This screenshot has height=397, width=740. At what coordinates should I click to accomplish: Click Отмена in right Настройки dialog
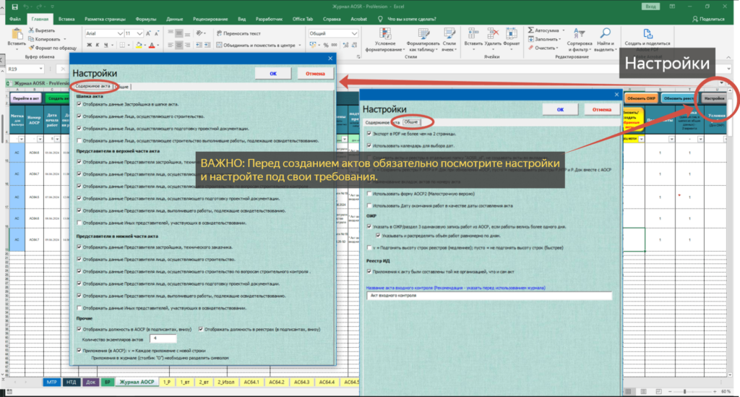601,109
